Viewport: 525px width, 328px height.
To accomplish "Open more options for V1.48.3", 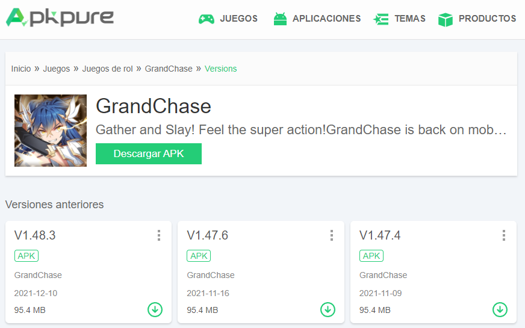I will [x=159, y=235].
